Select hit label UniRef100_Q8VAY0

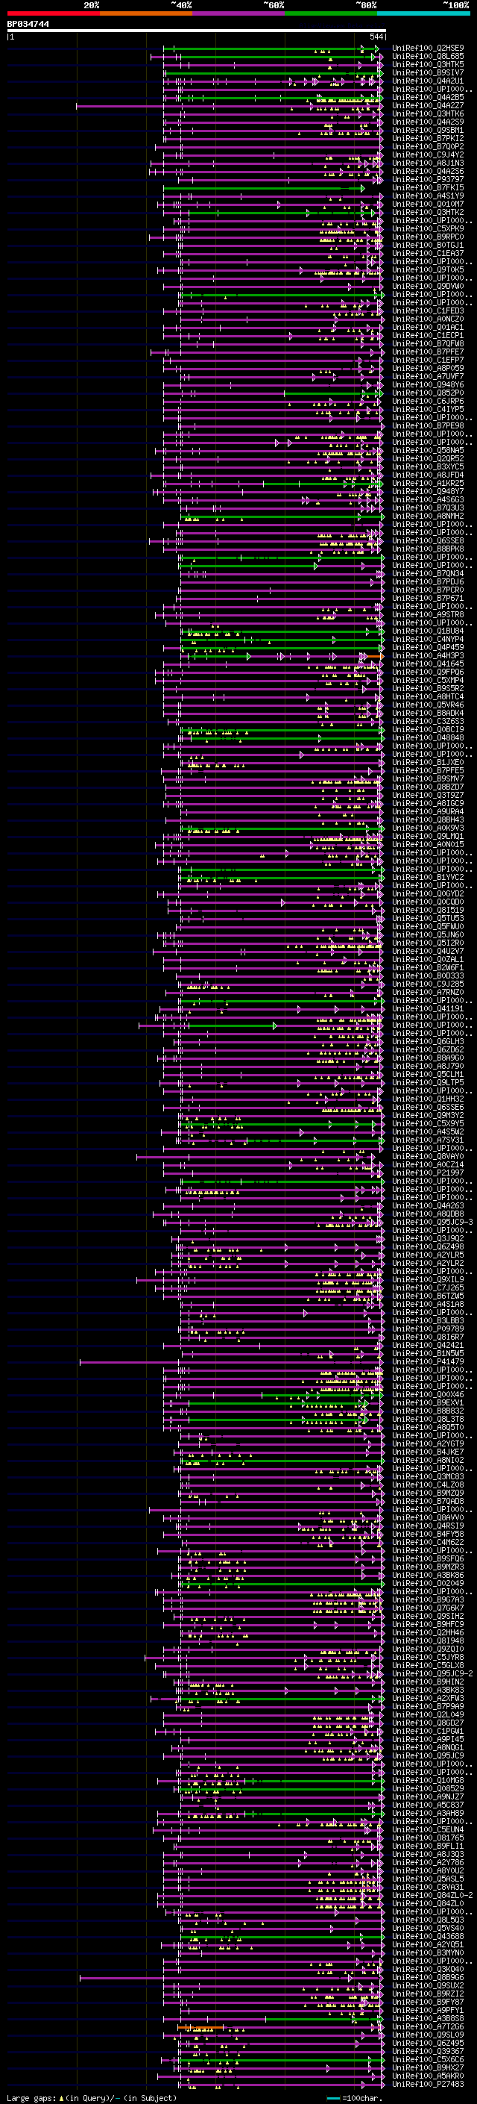(x=427, y=1155)
